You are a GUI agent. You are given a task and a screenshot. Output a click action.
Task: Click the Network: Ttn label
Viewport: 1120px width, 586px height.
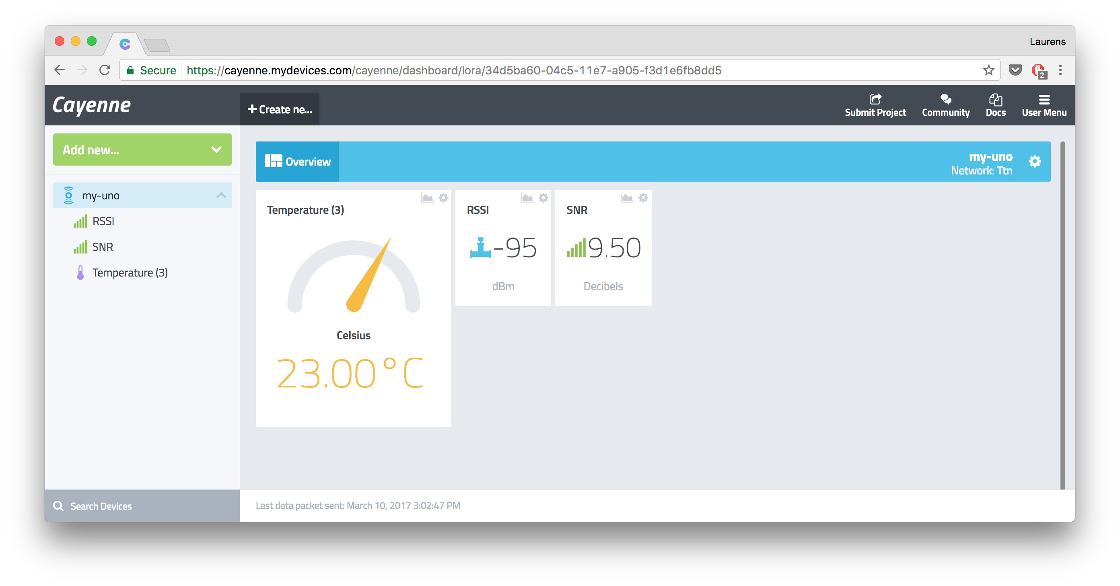tap(981, 171)
